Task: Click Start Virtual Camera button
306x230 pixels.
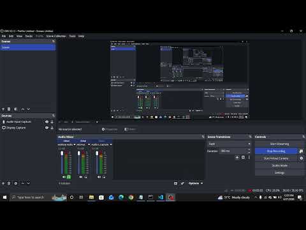Action: [276, 158]
